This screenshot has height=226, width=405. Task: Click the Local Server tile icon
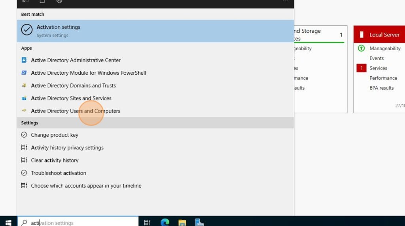361,34
